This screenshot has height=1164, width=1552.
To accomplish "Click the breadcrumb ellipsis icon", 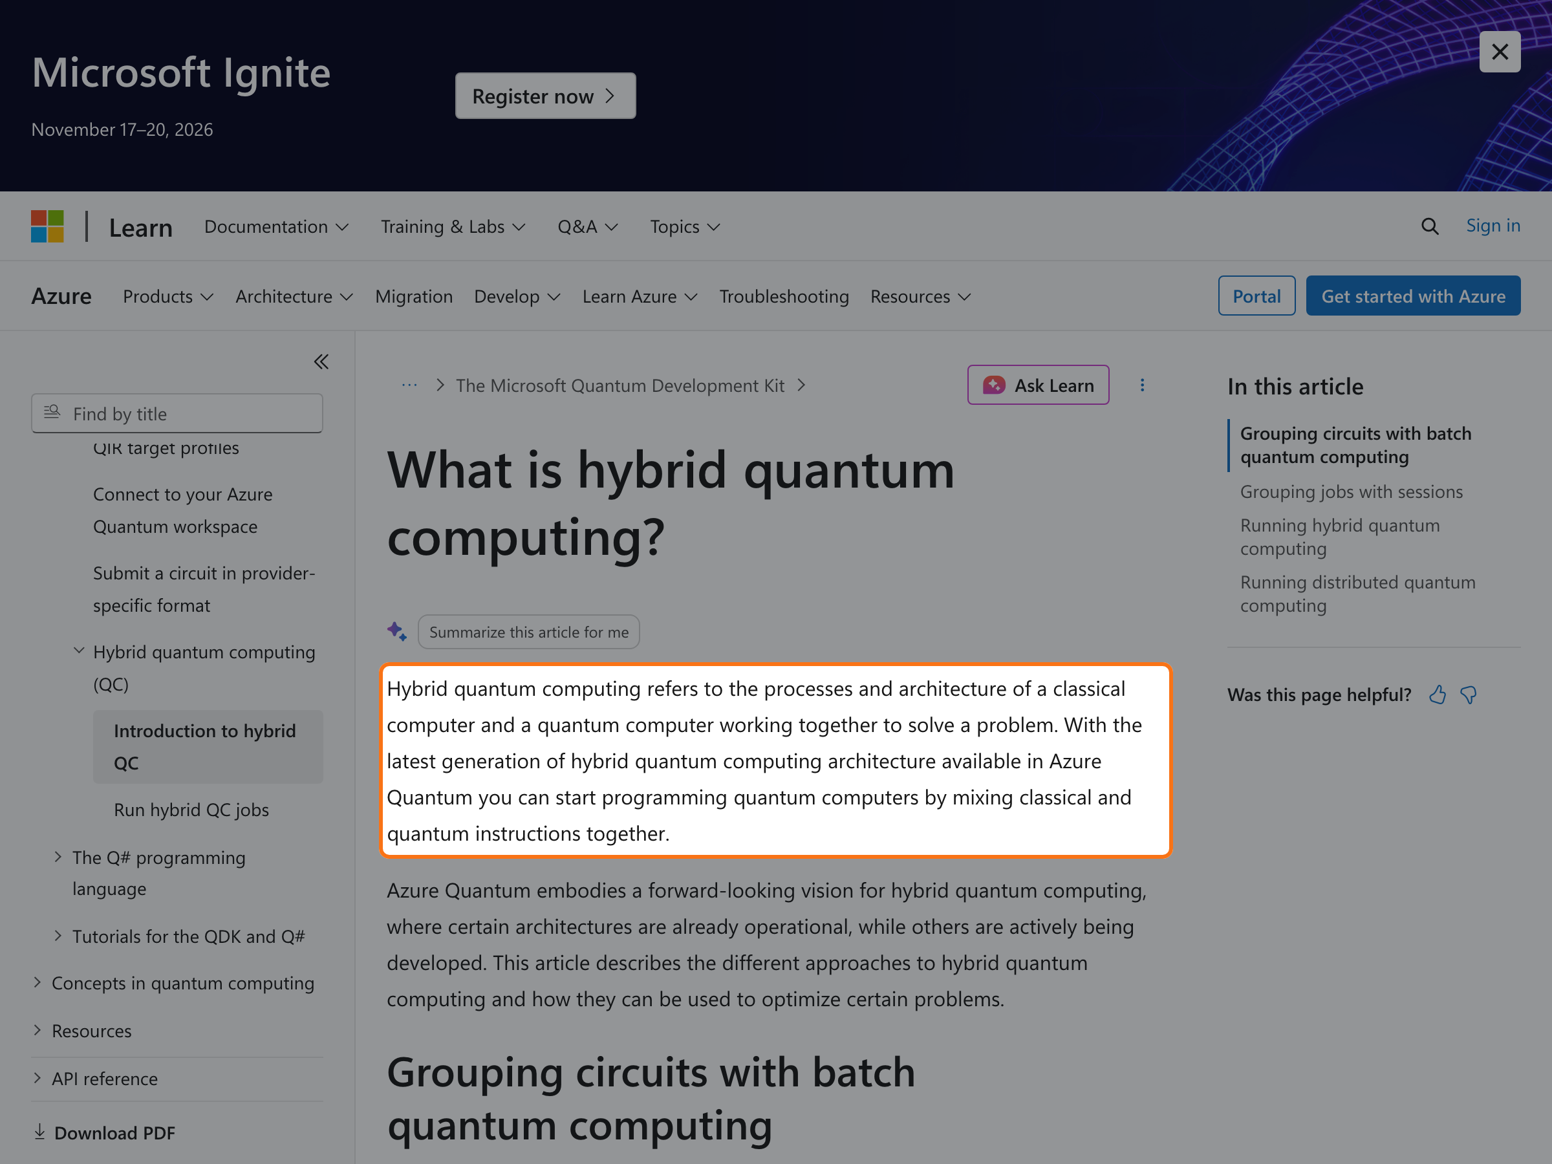I will pos(410,385).
